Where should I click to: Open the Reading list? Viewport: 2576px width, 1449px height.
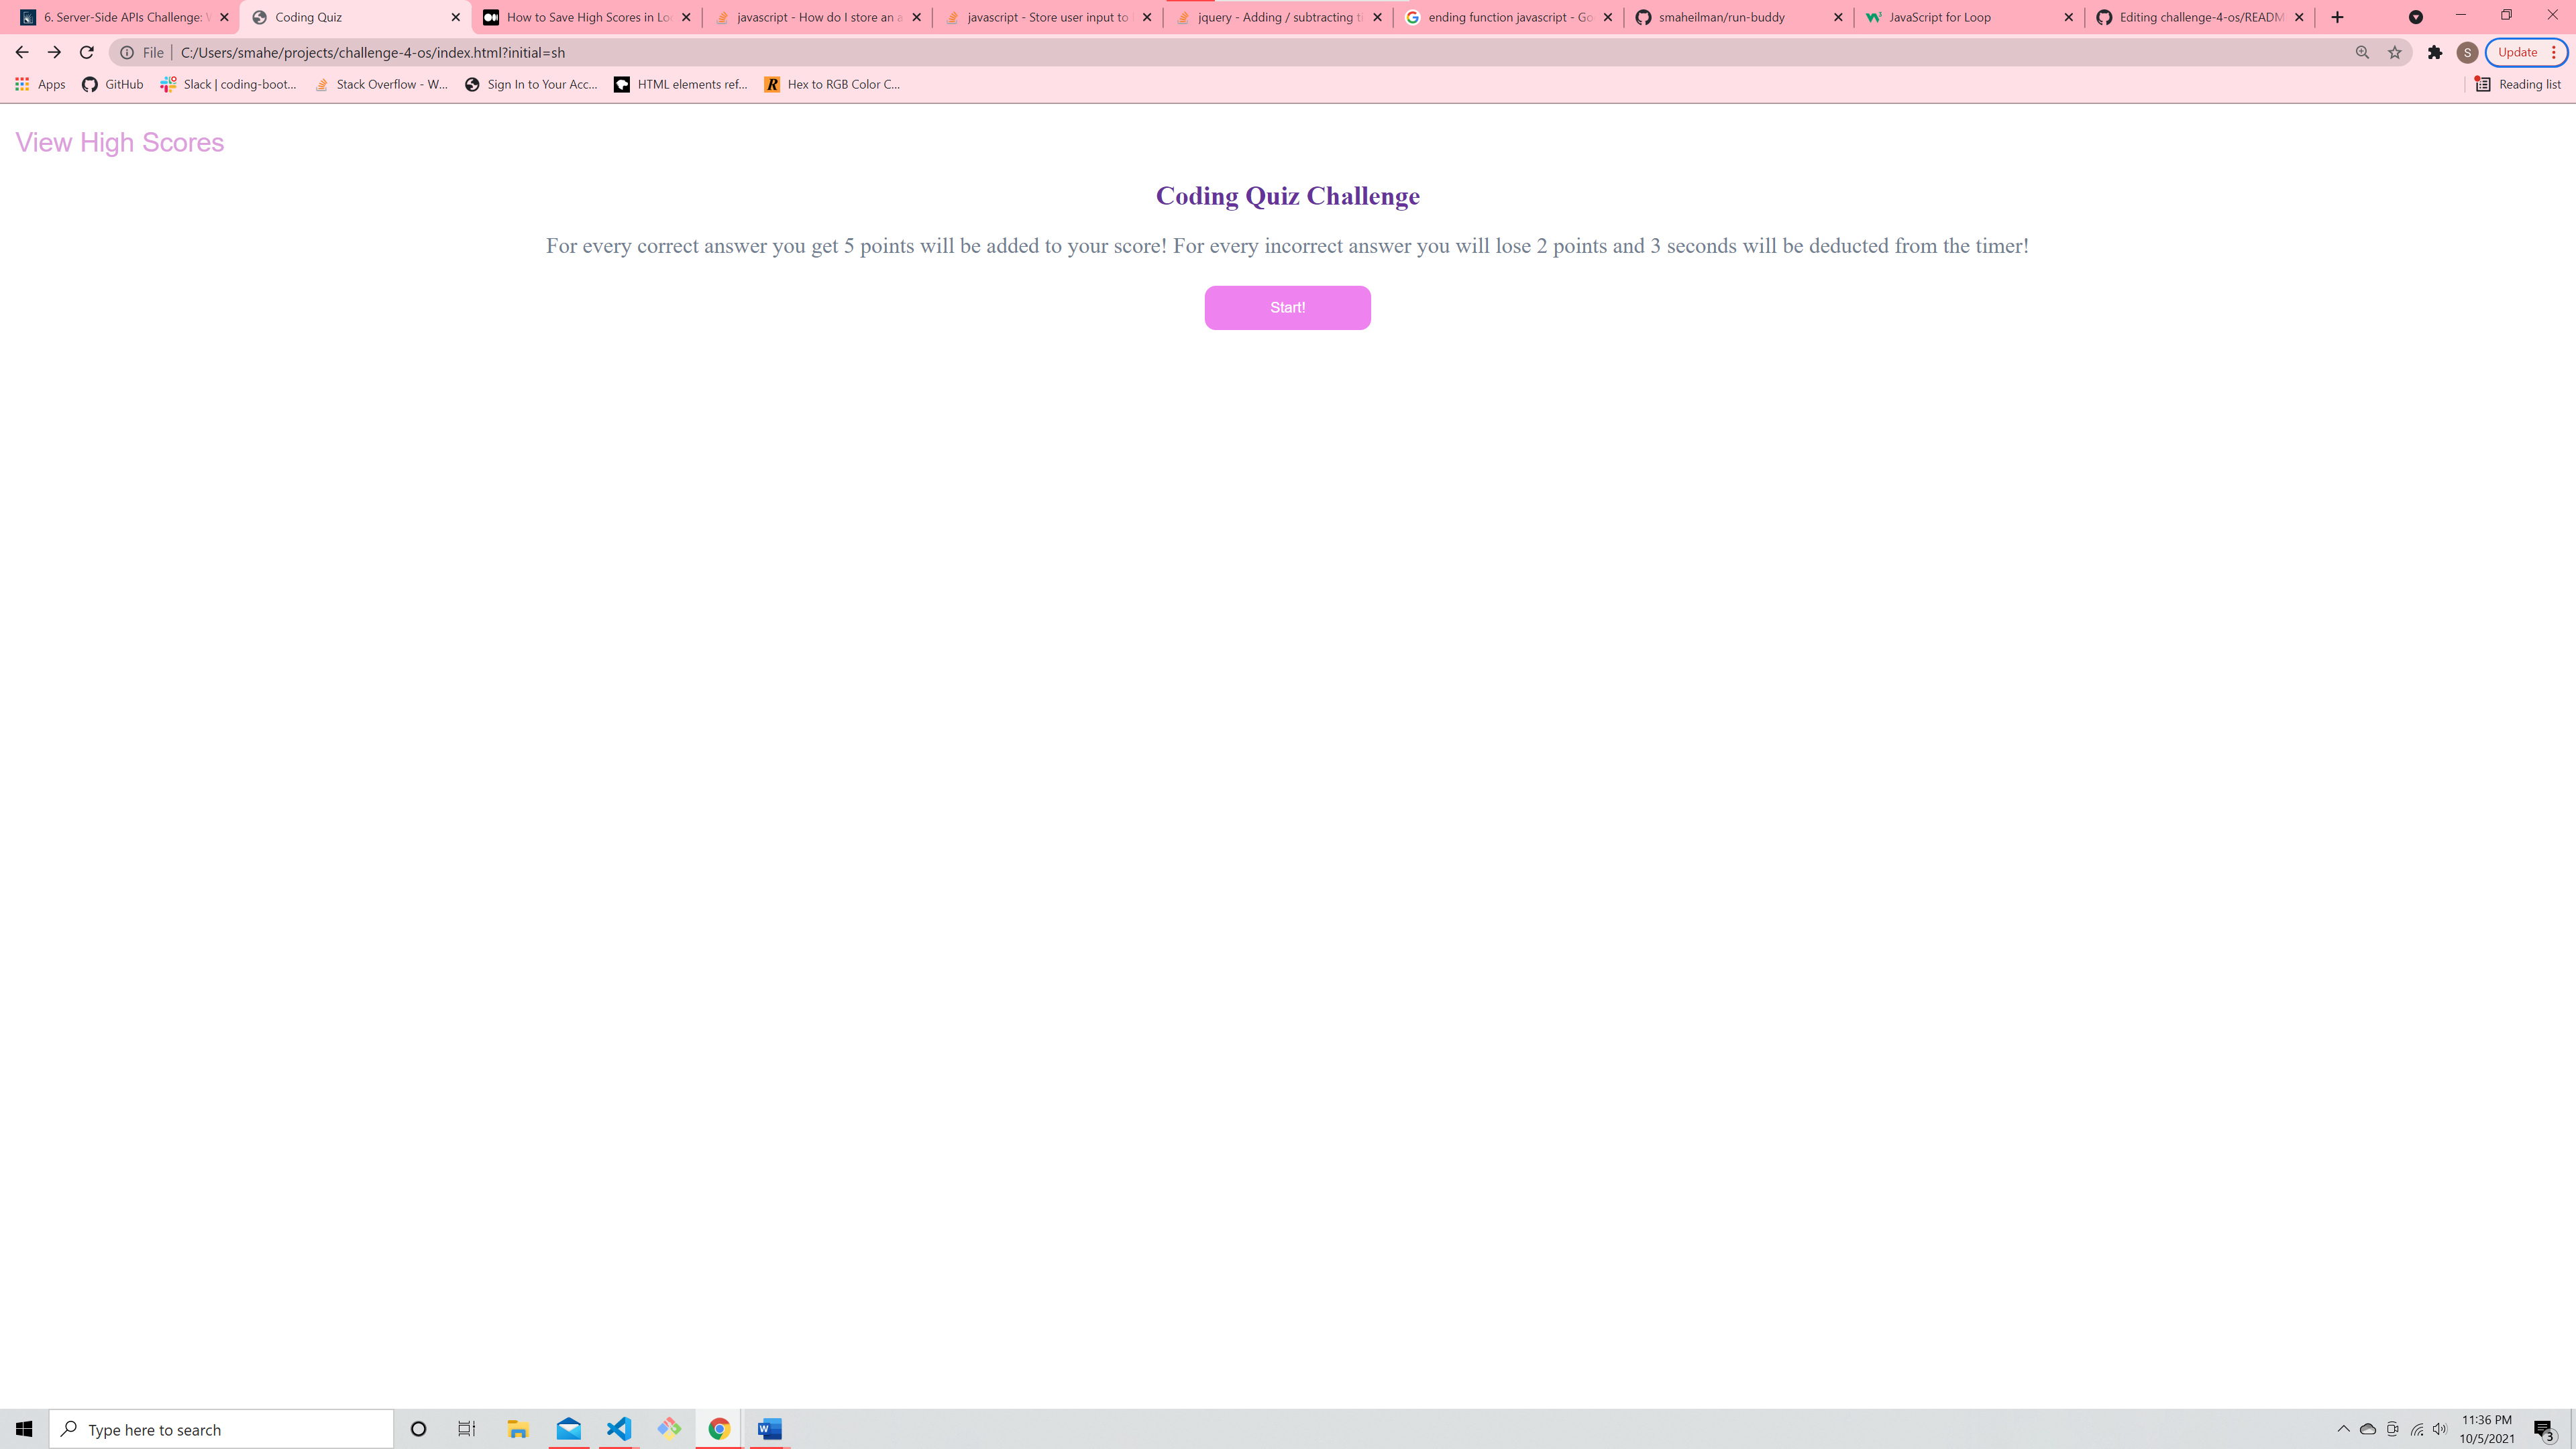[x=2518, y=84]
